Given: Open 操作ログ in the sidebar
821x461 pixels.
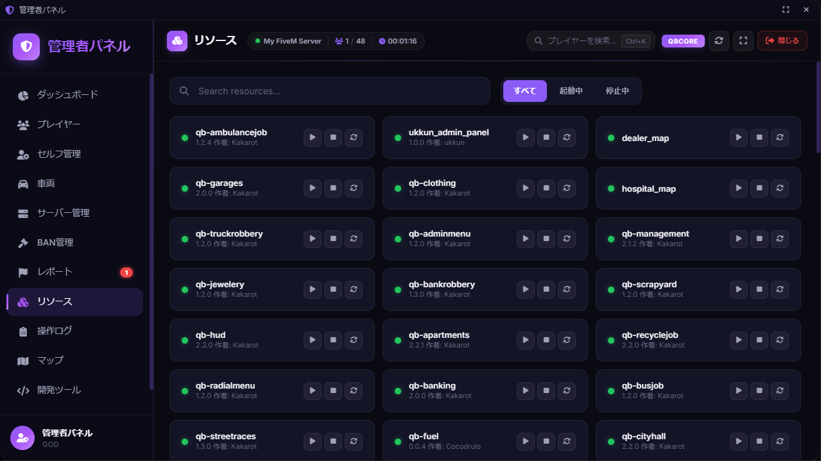Looking at the screenshot, I should [x=75, y=331].
